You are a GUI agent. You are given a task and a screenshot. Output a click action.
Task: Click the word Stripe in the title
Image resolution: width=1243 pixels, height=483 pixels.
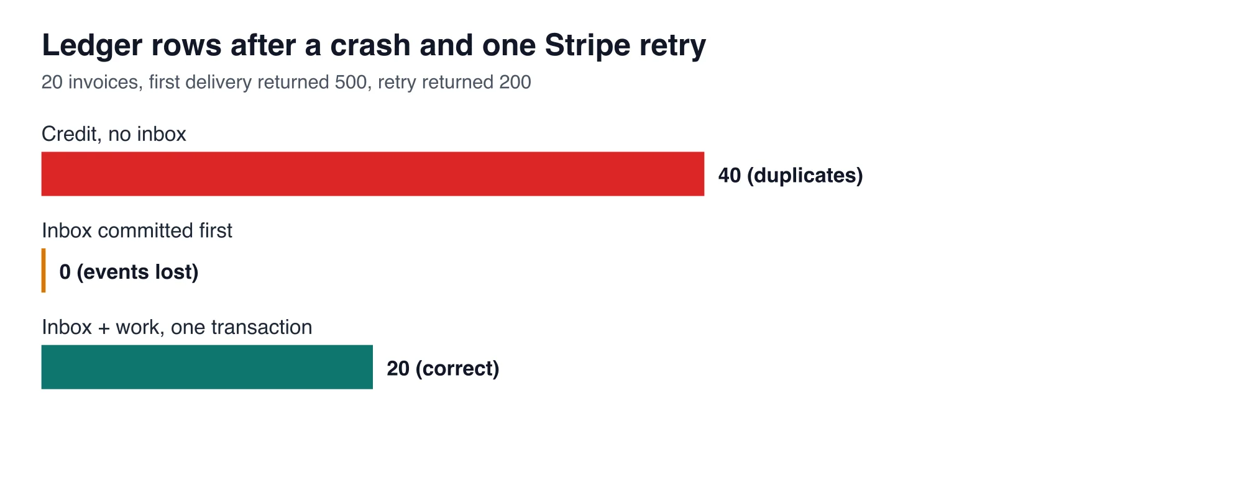pyautogui.click(x=589, y=45)
